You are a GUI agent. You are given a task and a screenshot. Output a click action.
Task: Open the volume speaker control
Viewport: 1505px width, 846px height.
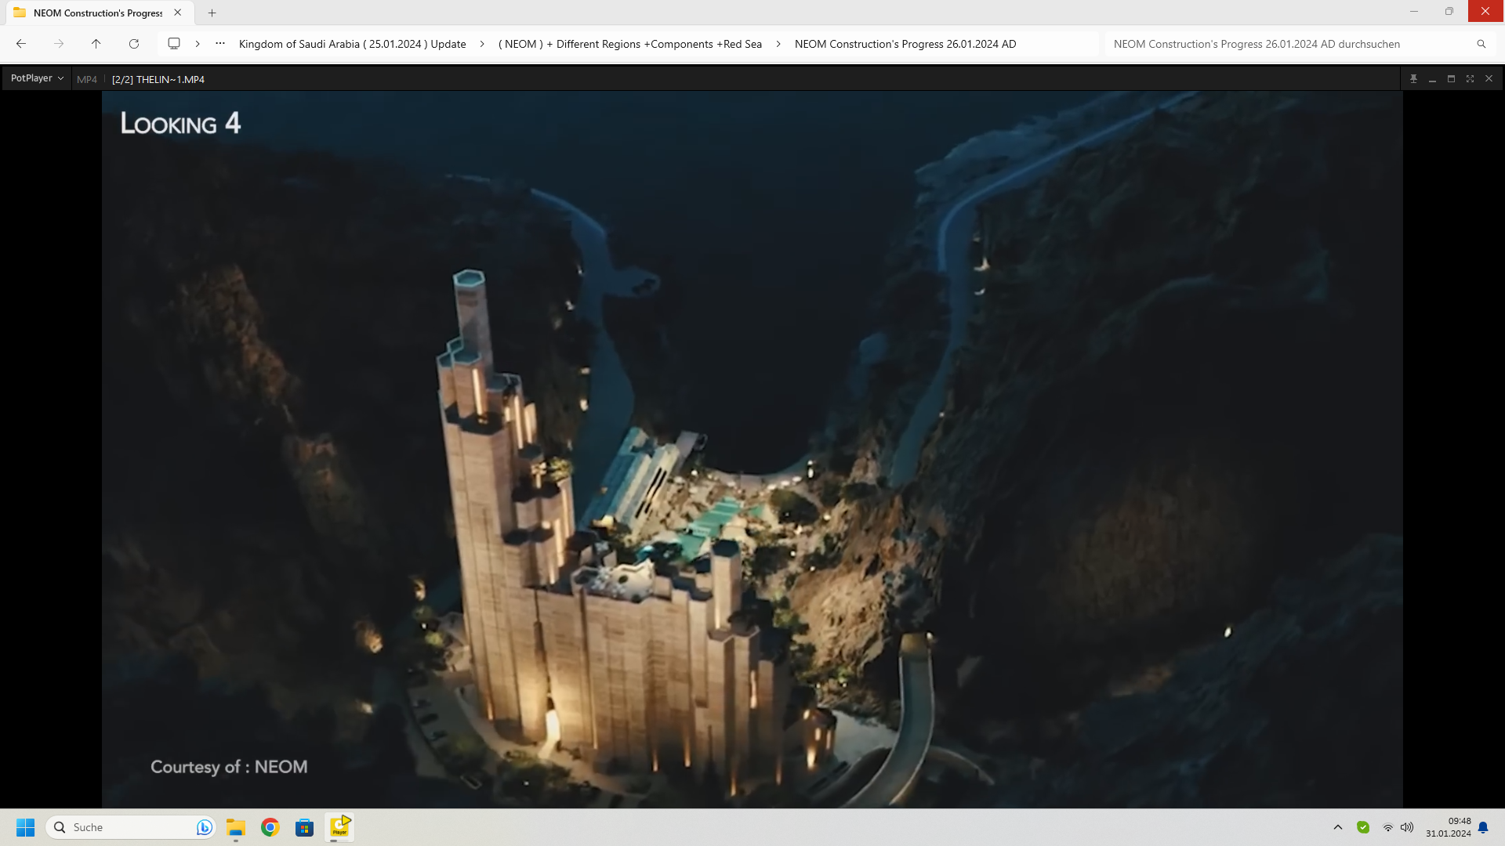[1407, 827]
